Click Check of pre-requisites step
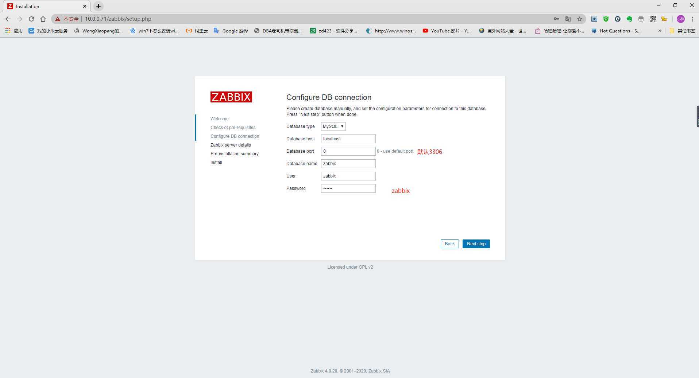The image size is (699, 378). [x=233, y=128]
